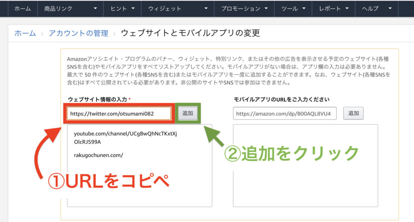Expand the 商品リンク dropdown arrow
414x222 pixels.
pos(95,8)
